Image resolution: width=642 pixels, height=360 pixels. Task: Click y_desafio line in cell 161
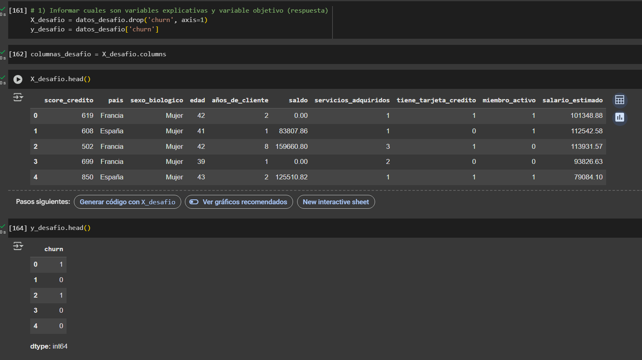point(94,29)
